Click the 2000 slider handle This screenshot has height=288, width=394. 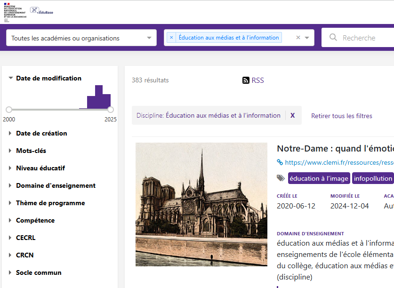9,110
